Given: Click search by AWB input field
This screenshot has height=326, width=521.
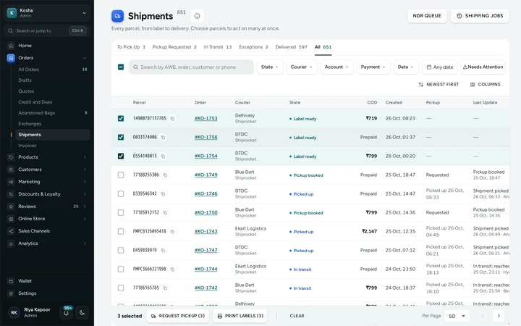Looking at the screenshot, I should tap(191, 67).
